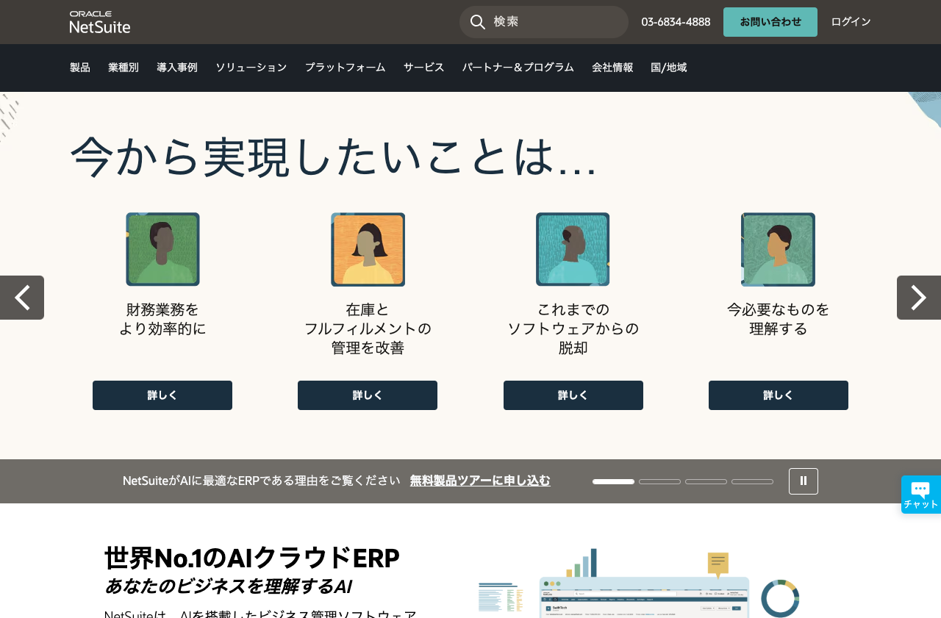The height and width of the screenshot is (618, 941).
Task: Navigate to the next carousel slide
Action: [918, 298]
